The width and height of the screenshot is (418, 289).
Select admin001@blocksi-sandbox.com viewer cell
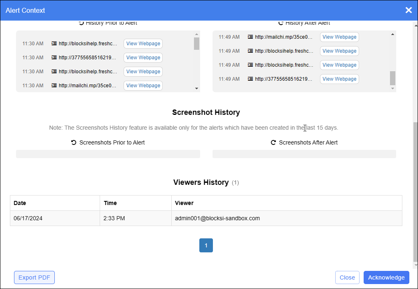pyautogui.click(x=287, y=218)
